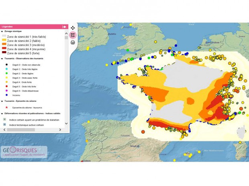The width and height of the screenshot is (249, 186).
Task: Click 'Indice tectonique active certain' text
Action: tap(27, 125)
